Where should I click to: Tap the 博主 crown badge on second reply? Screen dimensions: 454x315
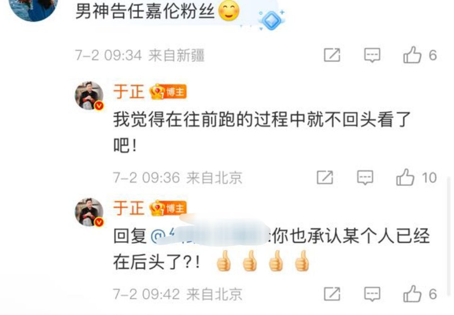point(167,208)
